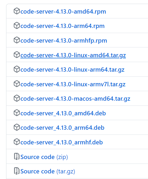Click package icon beside code-server_4.13.0_amd64.deb

click(x=17, y=113)
